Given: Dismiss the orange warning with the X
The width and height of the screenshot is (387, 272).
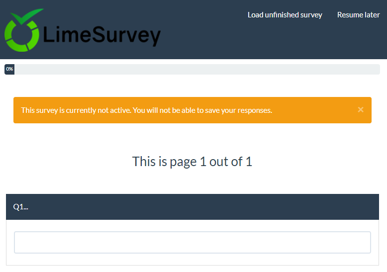Looking at the screenshot, I should (x=361, y=110).
